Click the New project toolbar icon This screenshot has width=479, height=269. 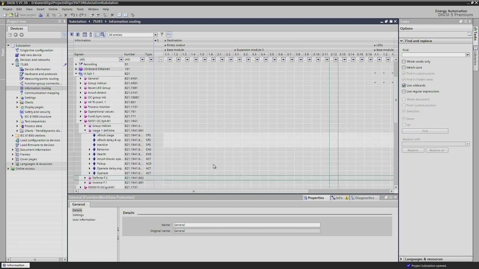[5, 15]
